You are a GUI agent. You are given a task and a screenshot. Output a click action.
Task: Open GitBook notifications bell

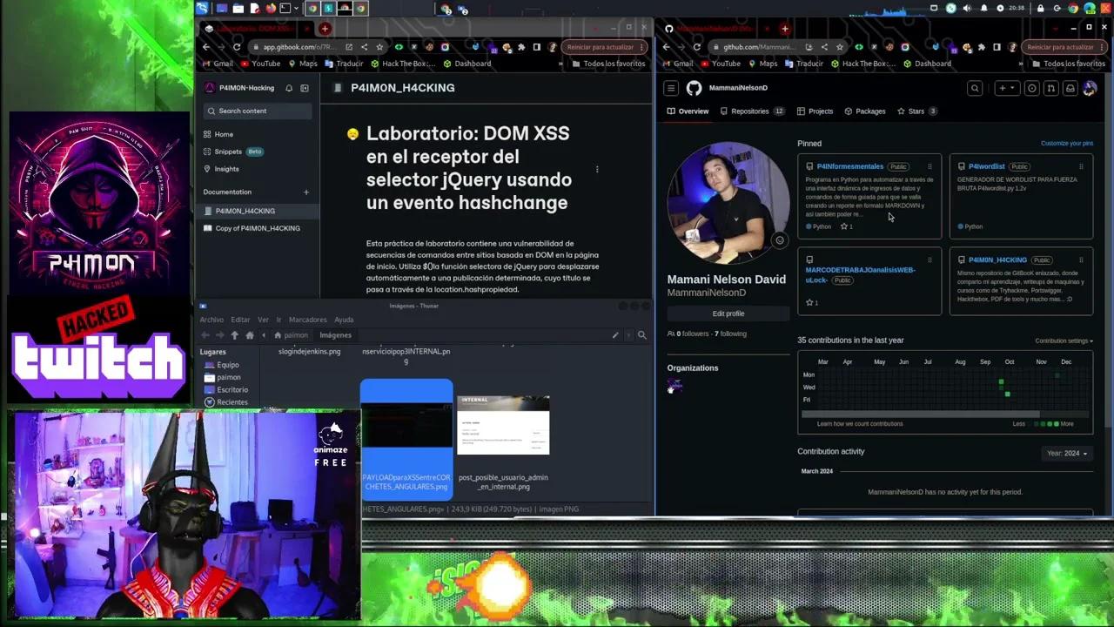(x=289, y=88)
